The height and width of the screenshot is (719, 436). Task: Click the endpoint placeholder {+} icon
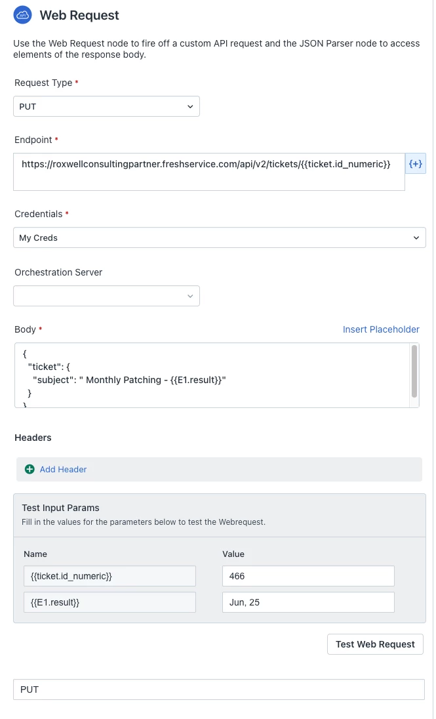click(x=416, y=164)
